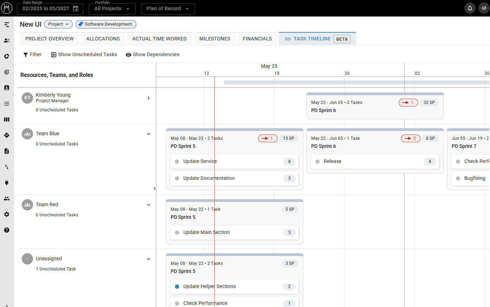
Task: Click the 13 SP badge on Team Blue Sprint 5
Action: pyautogui.click(x=289, y=138)
